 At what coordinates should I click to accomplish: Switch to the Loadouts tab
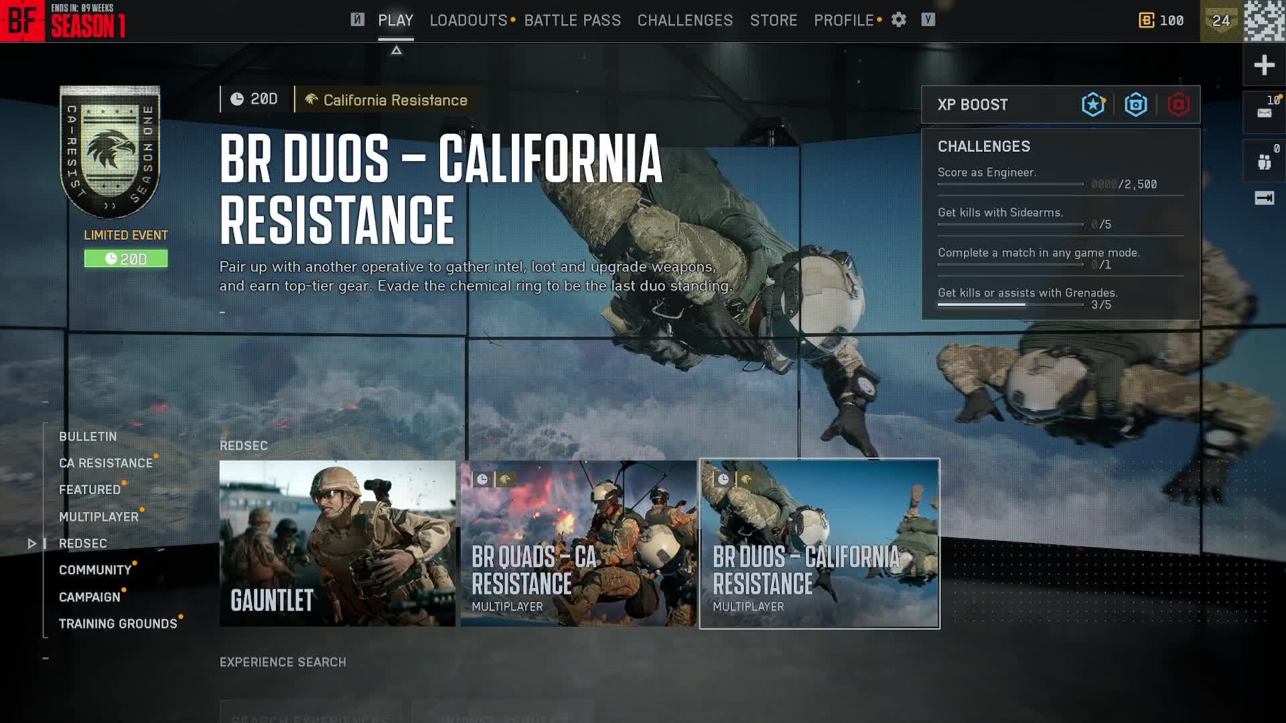pos(468,21)
